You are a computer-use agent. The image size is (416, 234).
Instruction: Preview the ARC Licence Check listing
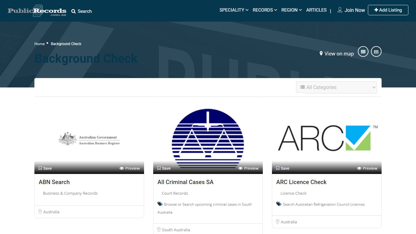pyautogui.click(x=367, y=168)
